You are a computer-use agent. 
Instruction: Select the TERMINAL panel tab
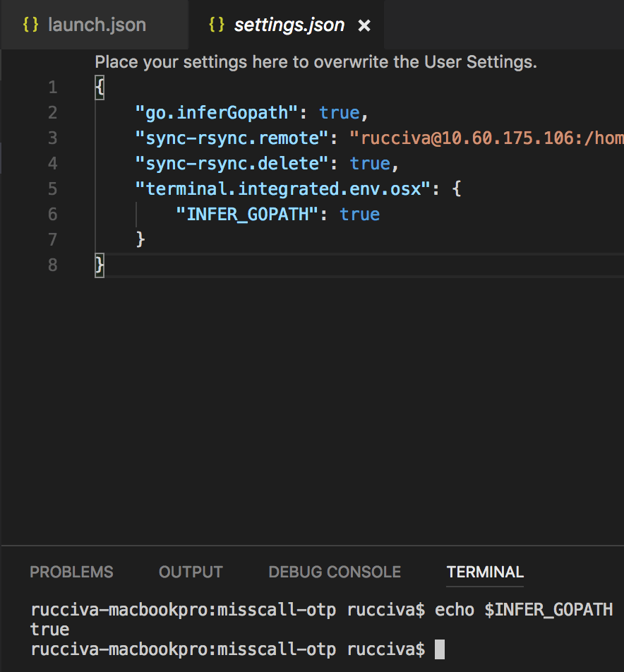pos(485,572)
